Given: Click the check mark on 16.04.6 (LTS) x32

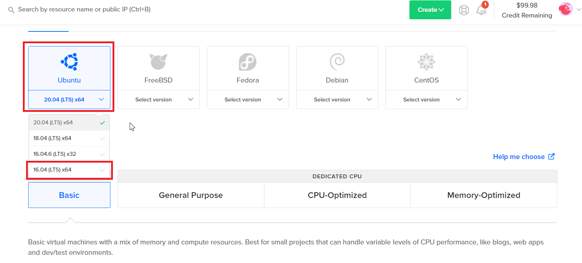Looking at the screenshot, I should point(103,154).
